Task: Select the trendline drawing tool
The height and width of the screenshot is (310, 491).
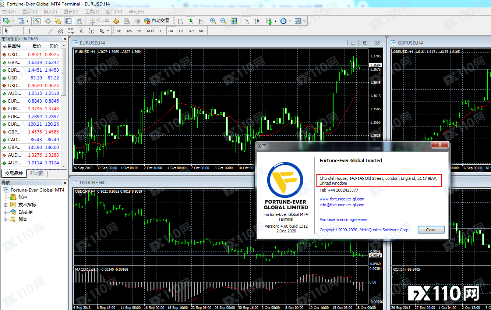Action: [x=50, y=31]
